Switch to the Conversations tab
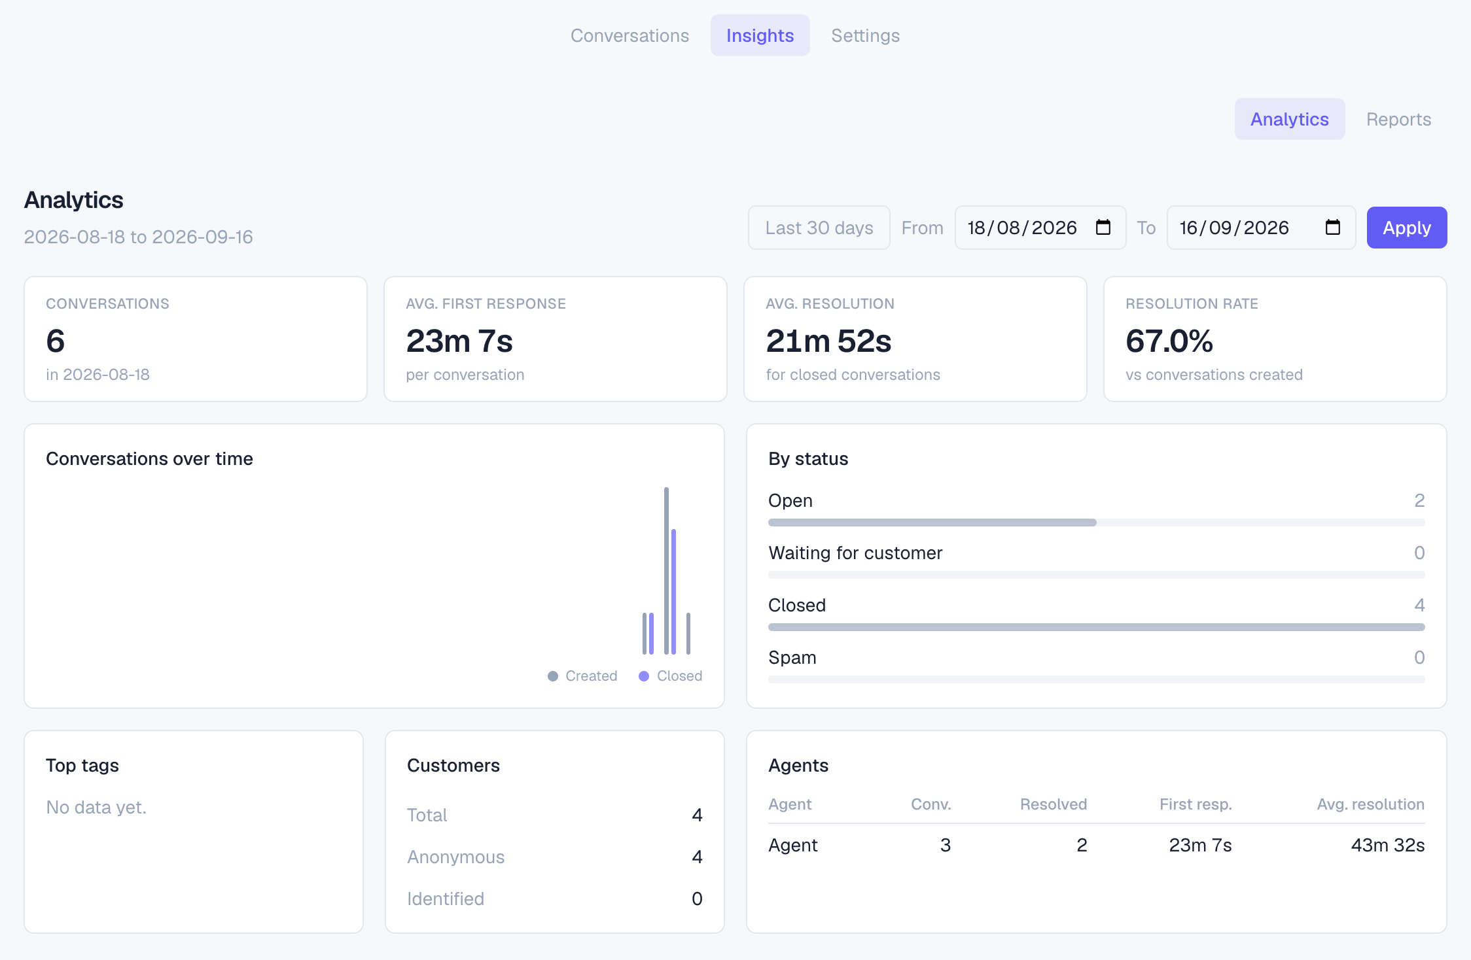Screen dimensions: 1471x960 pos(629,35)
